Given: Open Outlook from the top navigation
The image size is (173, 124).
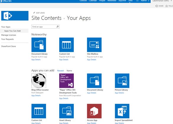Looking at the screenshot, I should pos(83,1).
